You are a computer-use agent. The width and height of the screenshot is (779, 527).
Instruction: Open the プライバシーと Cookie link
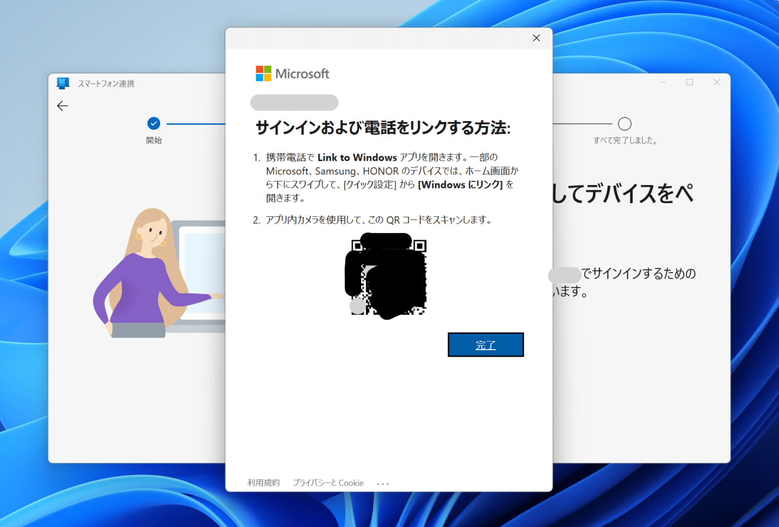[x=328, y=482]
